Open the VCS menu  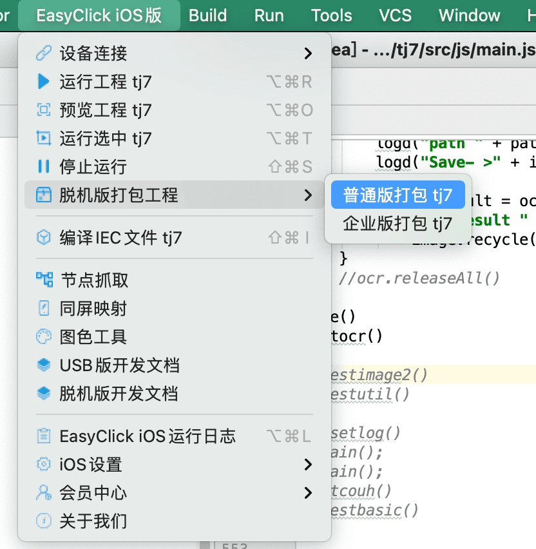(x=396, y=15)
